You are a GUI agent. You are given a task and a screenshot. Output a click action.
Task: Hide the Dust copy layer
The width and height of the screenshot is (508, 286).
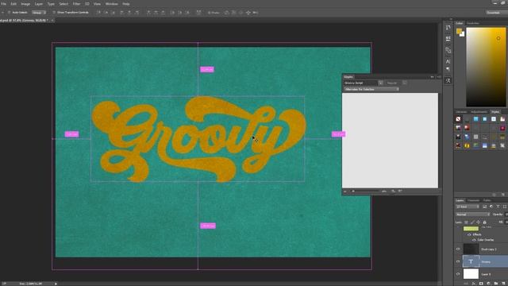(x=458, y=249)
